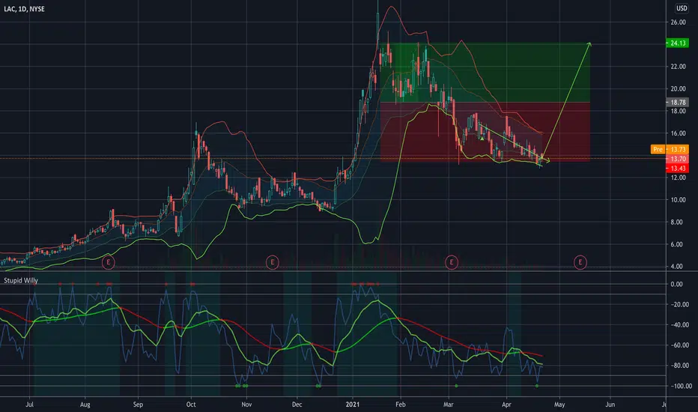Viewport: 698px width, 412px height.
Task: Open the USD currency selector
Action: tap(682, 8)
